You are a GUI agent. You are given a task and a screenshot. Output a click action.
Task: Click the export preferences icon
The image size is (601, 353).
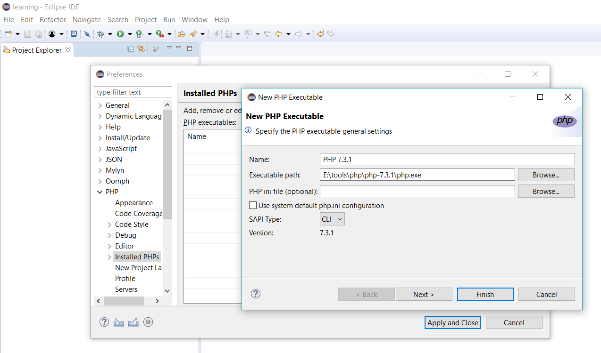tap(134, 322)
